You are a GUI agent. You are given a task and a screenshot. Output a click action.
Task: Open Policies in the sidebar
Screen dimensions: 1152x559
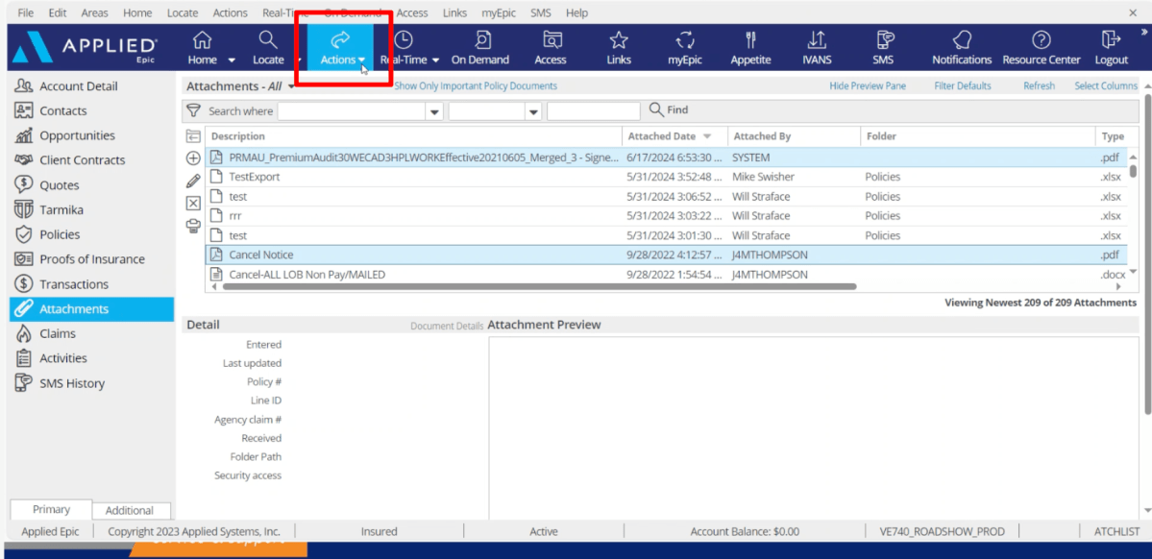click(x=61, y=234)
